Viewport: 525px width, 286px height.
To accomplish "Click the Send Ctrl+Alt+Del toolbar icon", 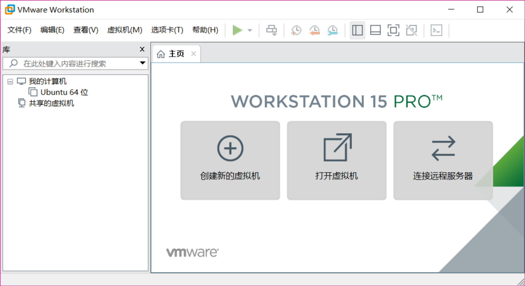I will pos(271,30).
